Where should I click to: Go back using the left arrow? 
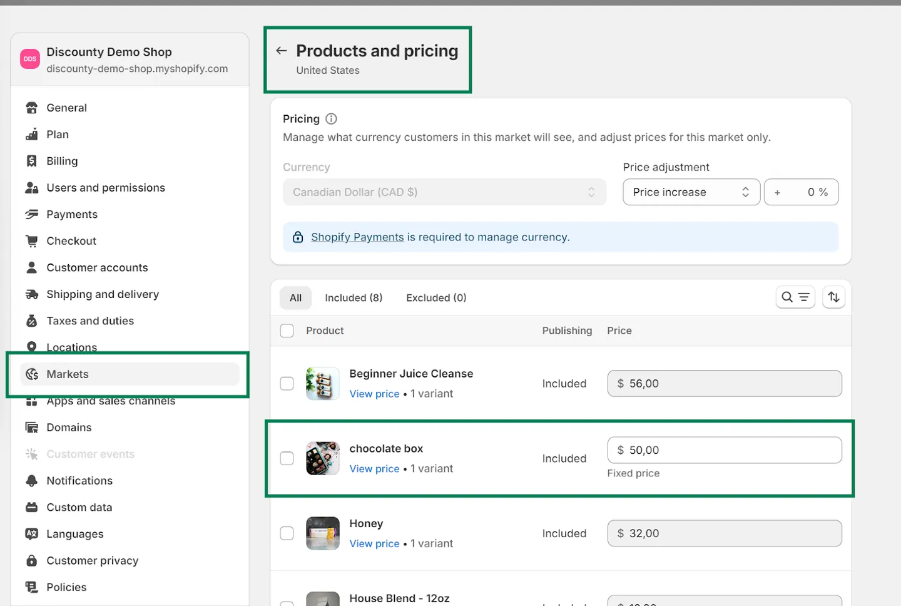tap(282, 51)
